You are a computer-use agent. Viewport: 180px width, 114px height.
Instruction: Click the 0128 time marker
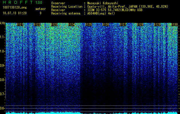point(140,25)
